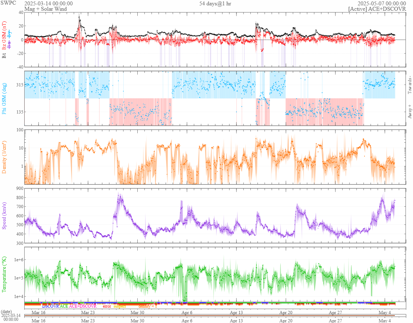Click the end date 2025-05-07 00:00:00
This screenshot has width=413, height=323.
tap(382, 4)
